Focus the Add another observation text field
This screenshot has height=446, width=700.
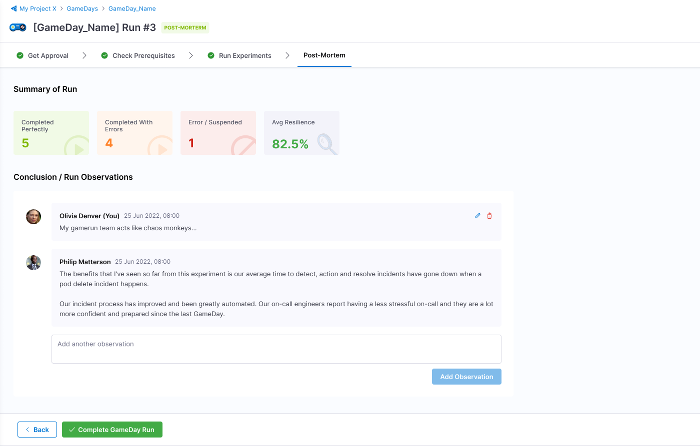[276, 349]
